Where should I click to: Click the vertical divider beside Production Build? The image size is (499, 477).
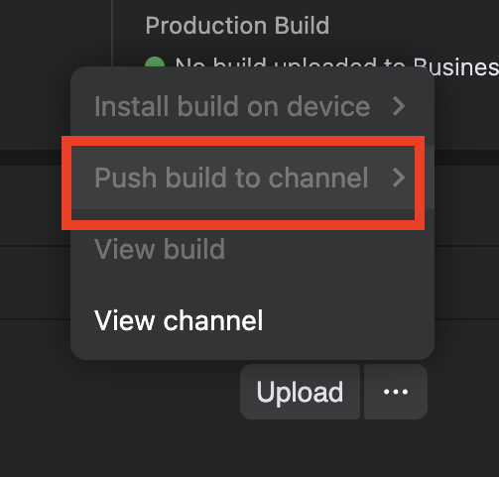tap(112, 33)
